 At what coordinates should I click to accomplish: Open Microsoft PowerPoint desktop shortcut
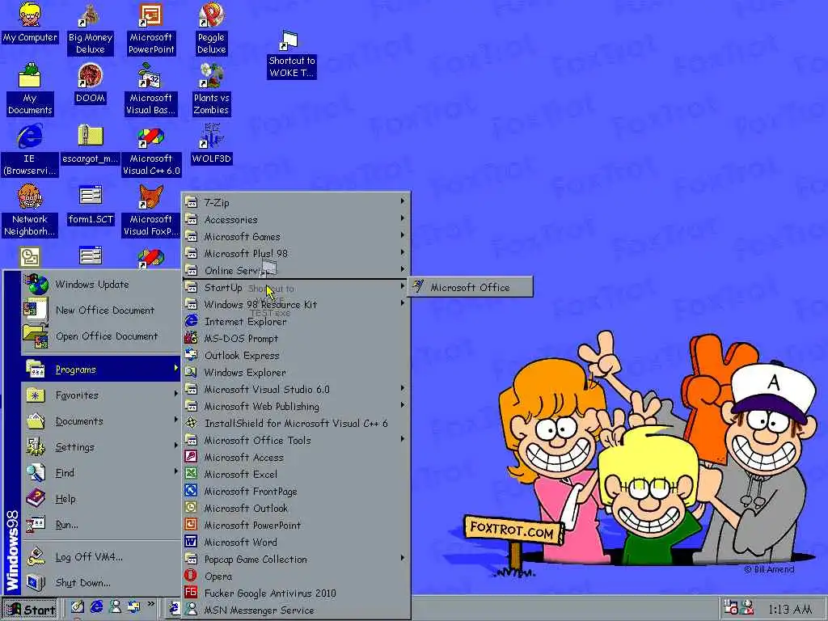[151, 29]
